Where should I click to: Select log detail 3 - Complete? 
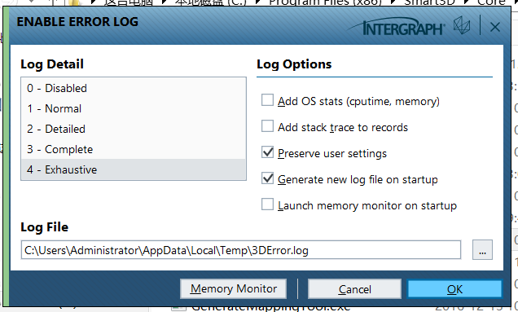click(x=134, y=149)
